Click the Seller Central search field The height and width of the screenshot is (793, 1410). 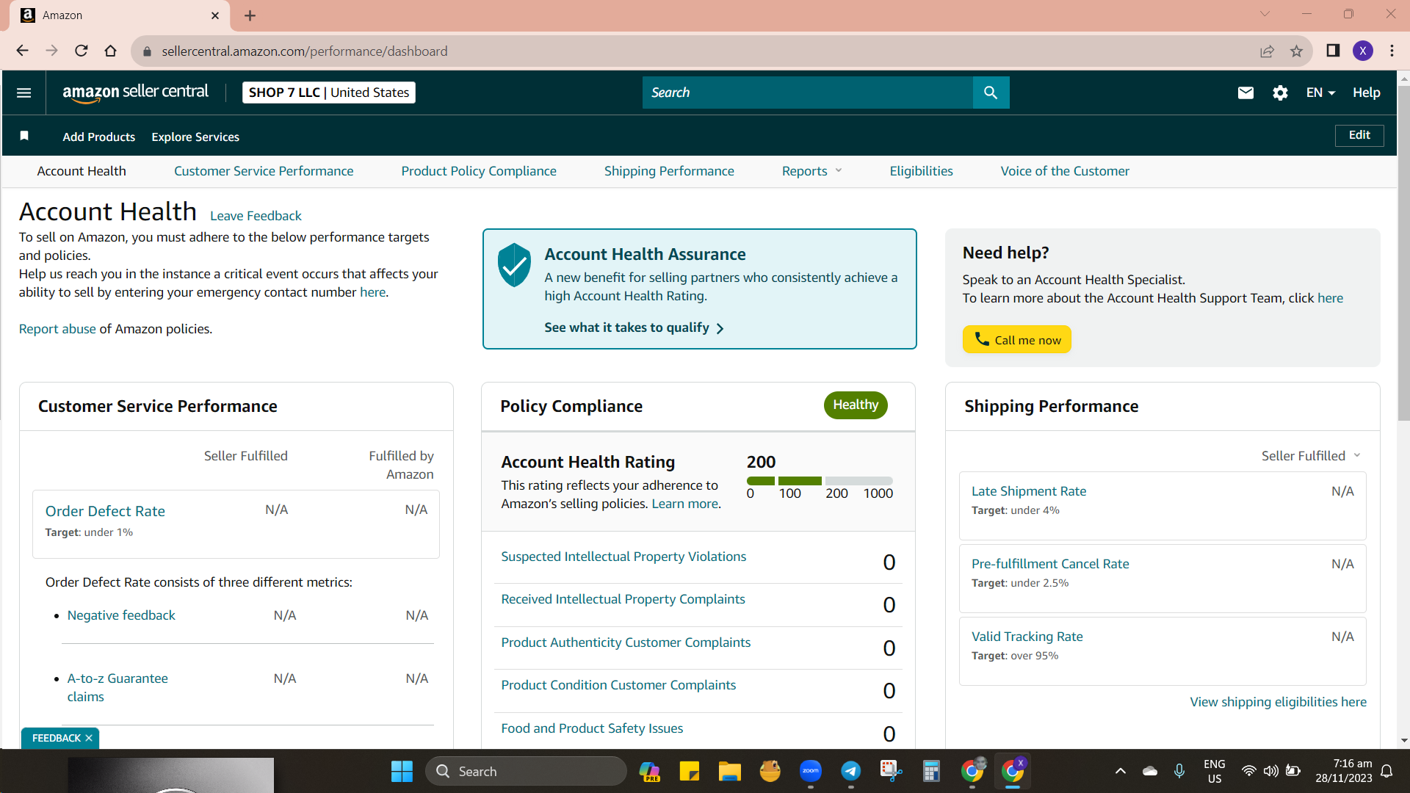point(808,93)
